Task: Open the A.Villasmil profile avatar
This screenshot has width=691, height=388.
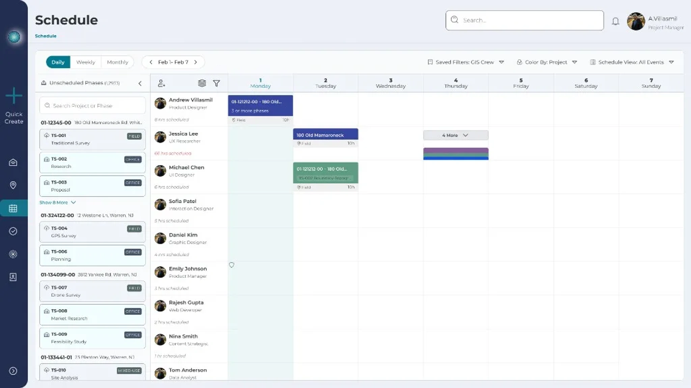Action: pos(636,21)
